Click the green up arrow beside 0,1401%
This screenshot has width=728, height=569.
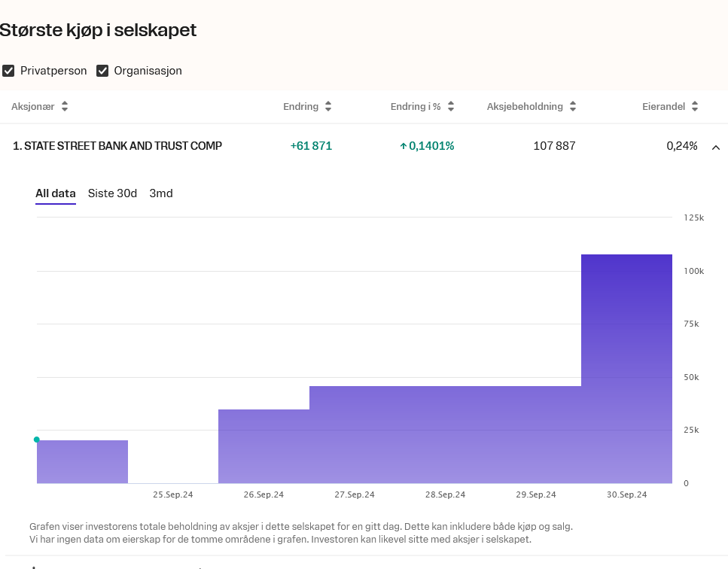tap(403, 146)
